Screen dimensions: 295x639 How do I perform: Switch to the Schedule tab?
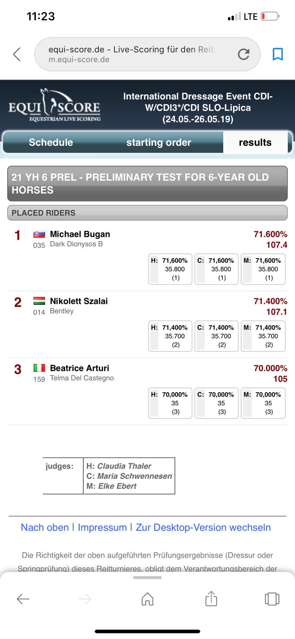[51, 143]
